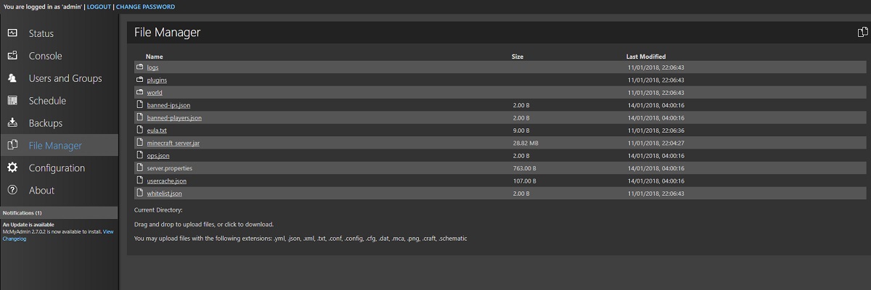This screenshot has width=871, height=290.
Task: Click the Status graph icon in sidebar
Action: point(12,33)
